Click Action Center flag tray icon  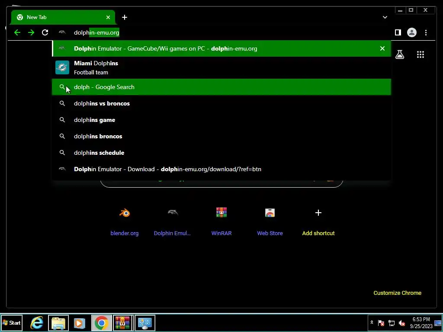381,322
